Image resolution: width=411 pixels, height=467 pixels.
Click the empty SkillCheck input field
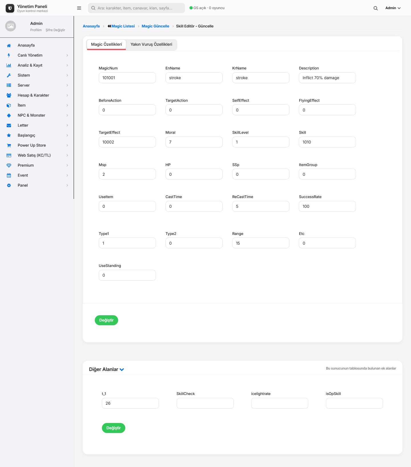click(x=205, y=403)
